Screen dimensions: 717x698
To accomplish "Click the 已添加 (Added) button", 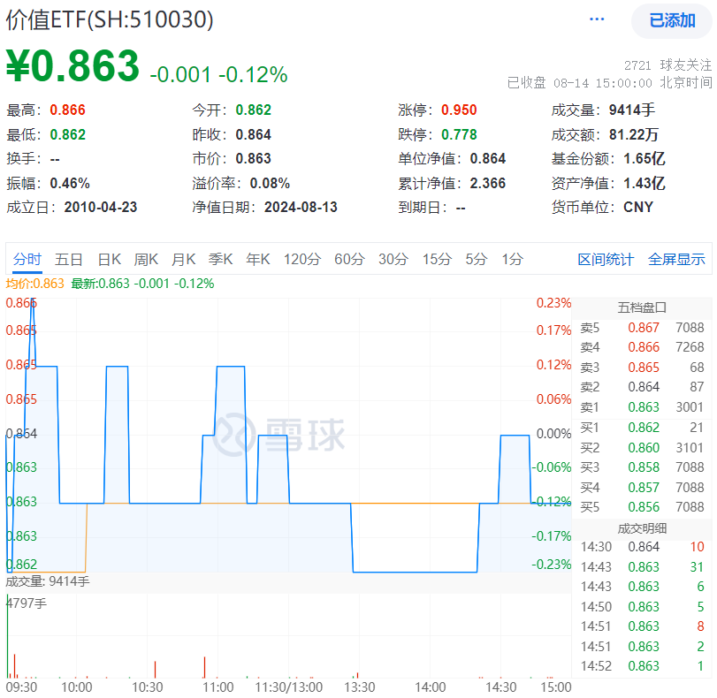I will click(672, 19).
